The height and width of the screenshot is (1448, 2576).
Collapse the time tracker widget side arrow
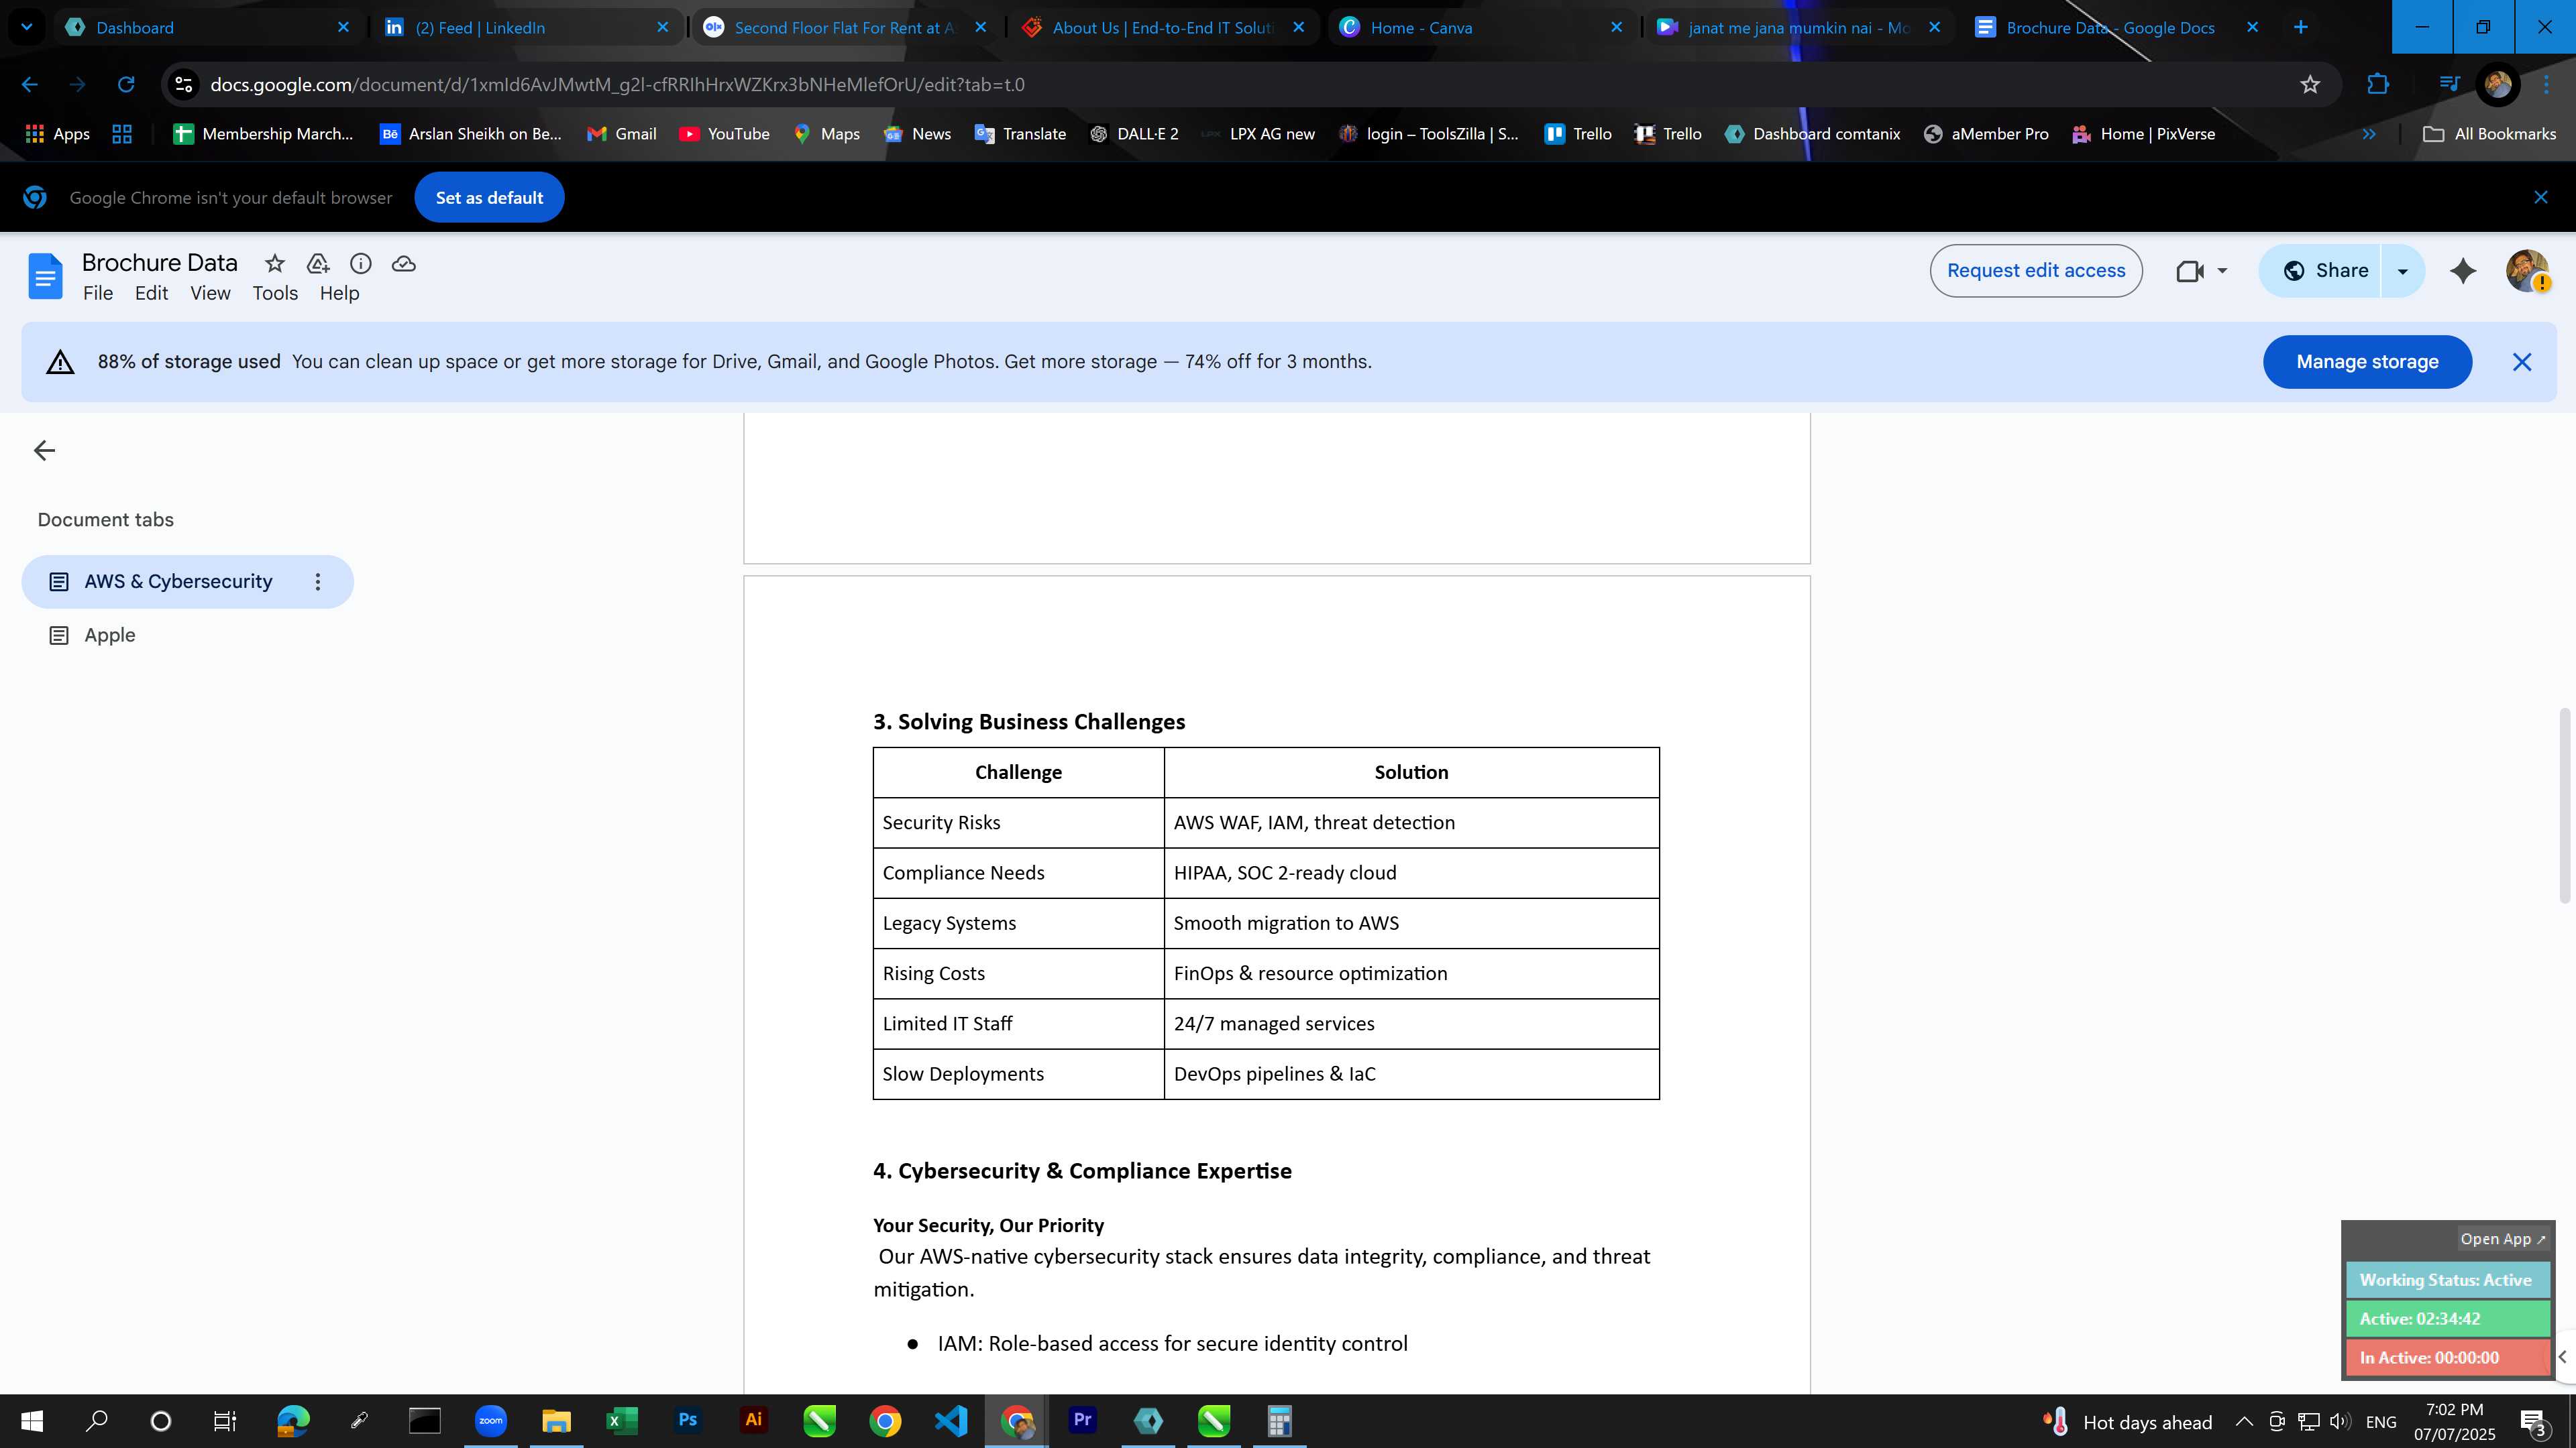point(2563,1356)
